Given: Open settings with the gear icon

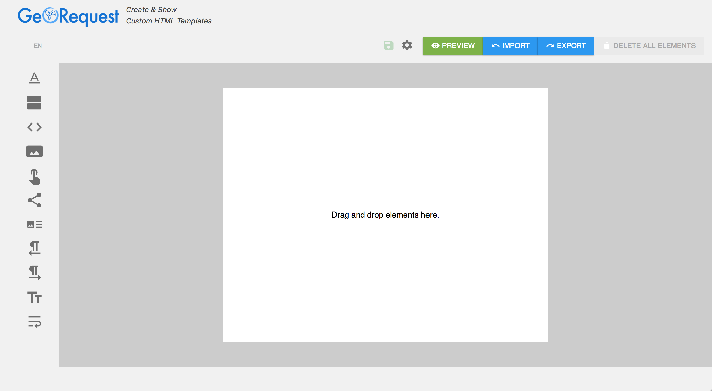Looking at the screenshot, I should tap(407, 45).
